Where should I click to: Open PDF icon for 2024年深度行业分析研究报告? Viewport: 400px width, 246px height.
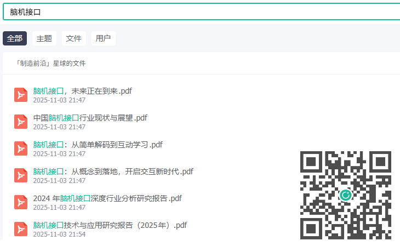tap(21, 202)
